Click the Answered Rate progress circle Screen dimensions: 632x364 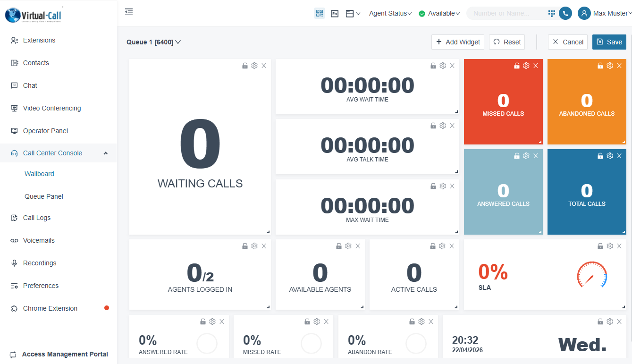[207, 344]
